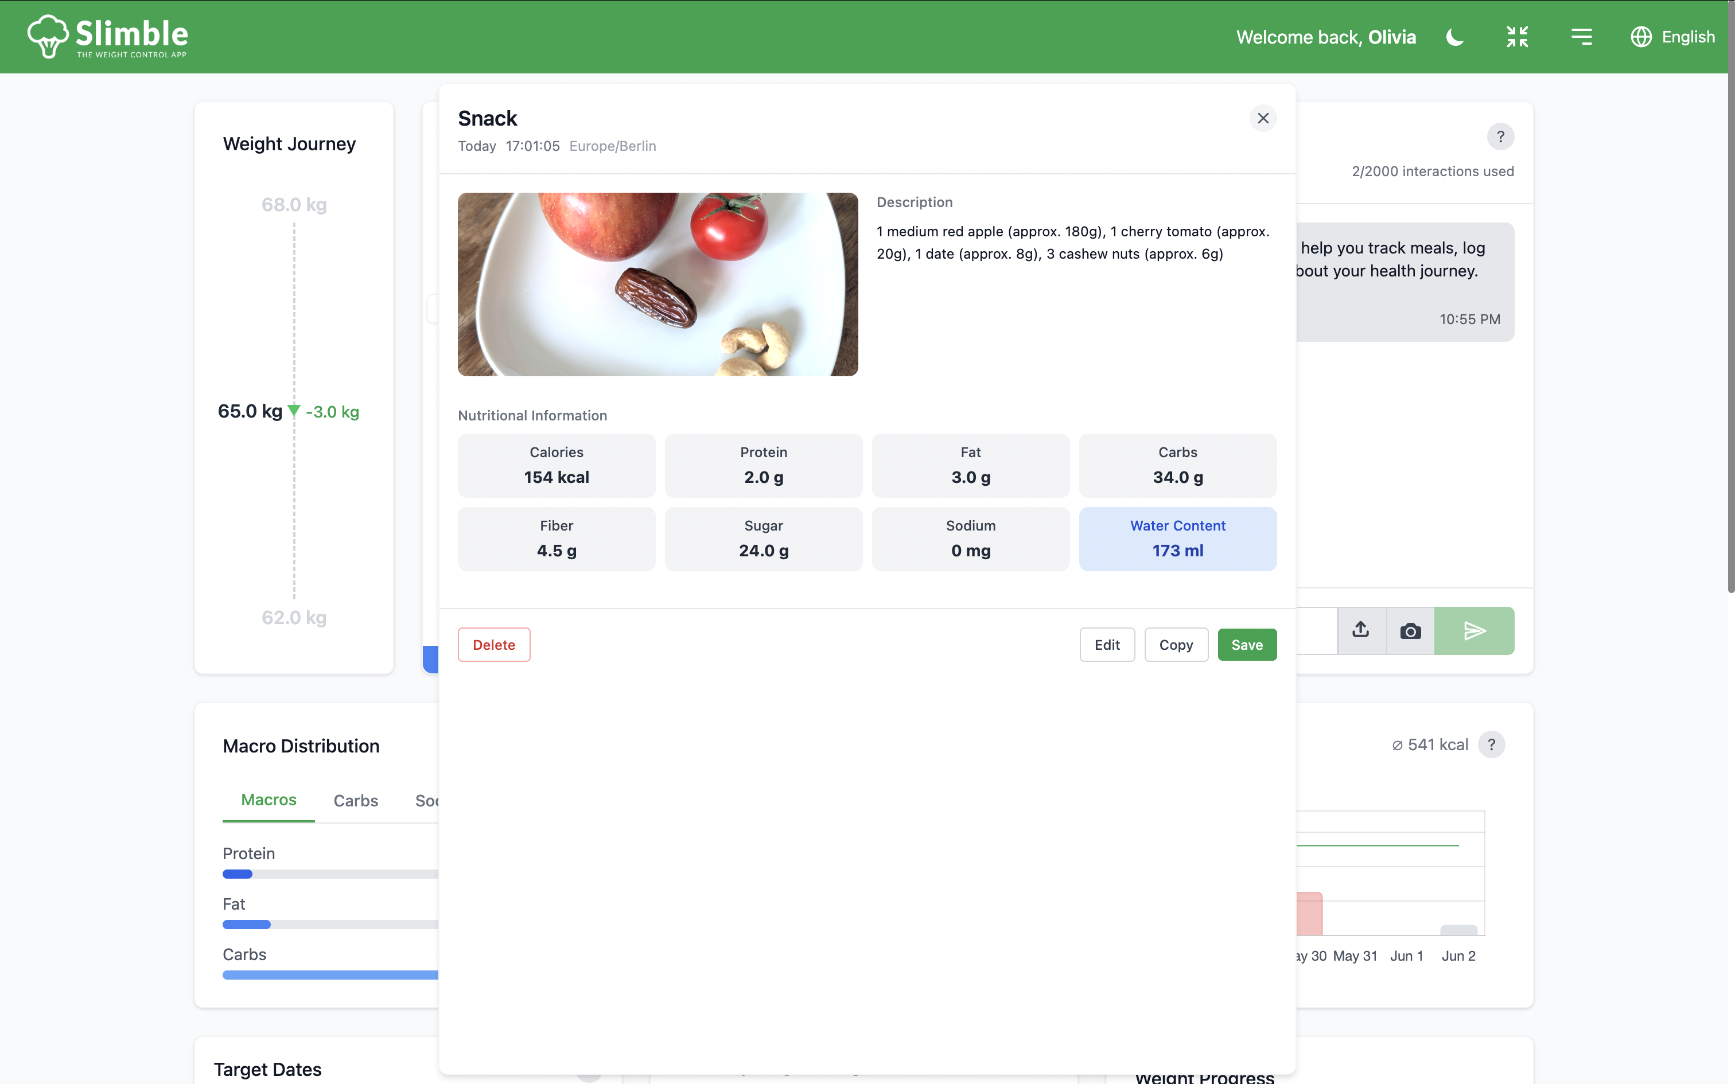Toggle dark mode moon icon
This screenshot has width=1735, height=1084.
coord(1454,37)
